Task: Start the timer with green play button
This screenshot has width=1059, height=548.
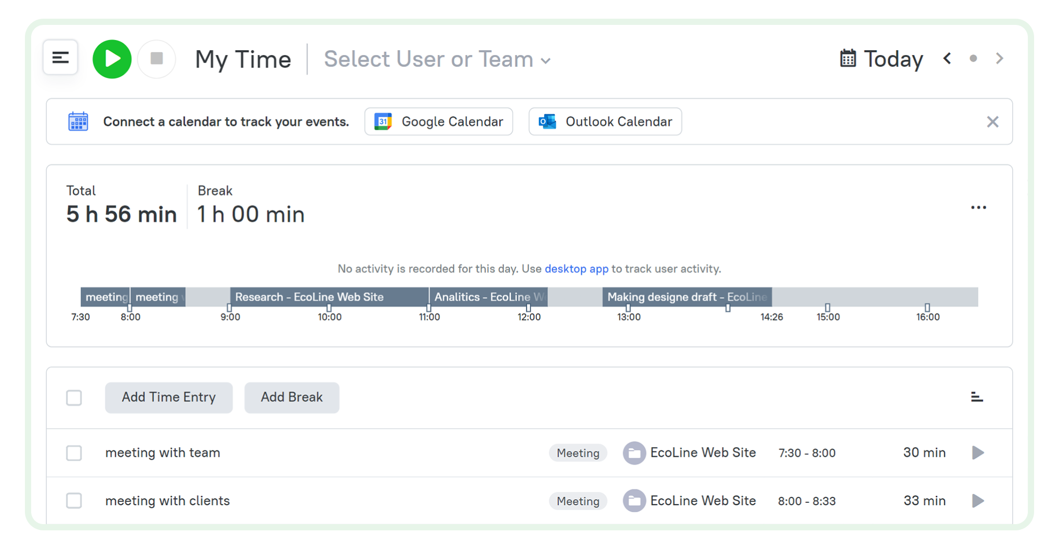Action: click(112, 59)
